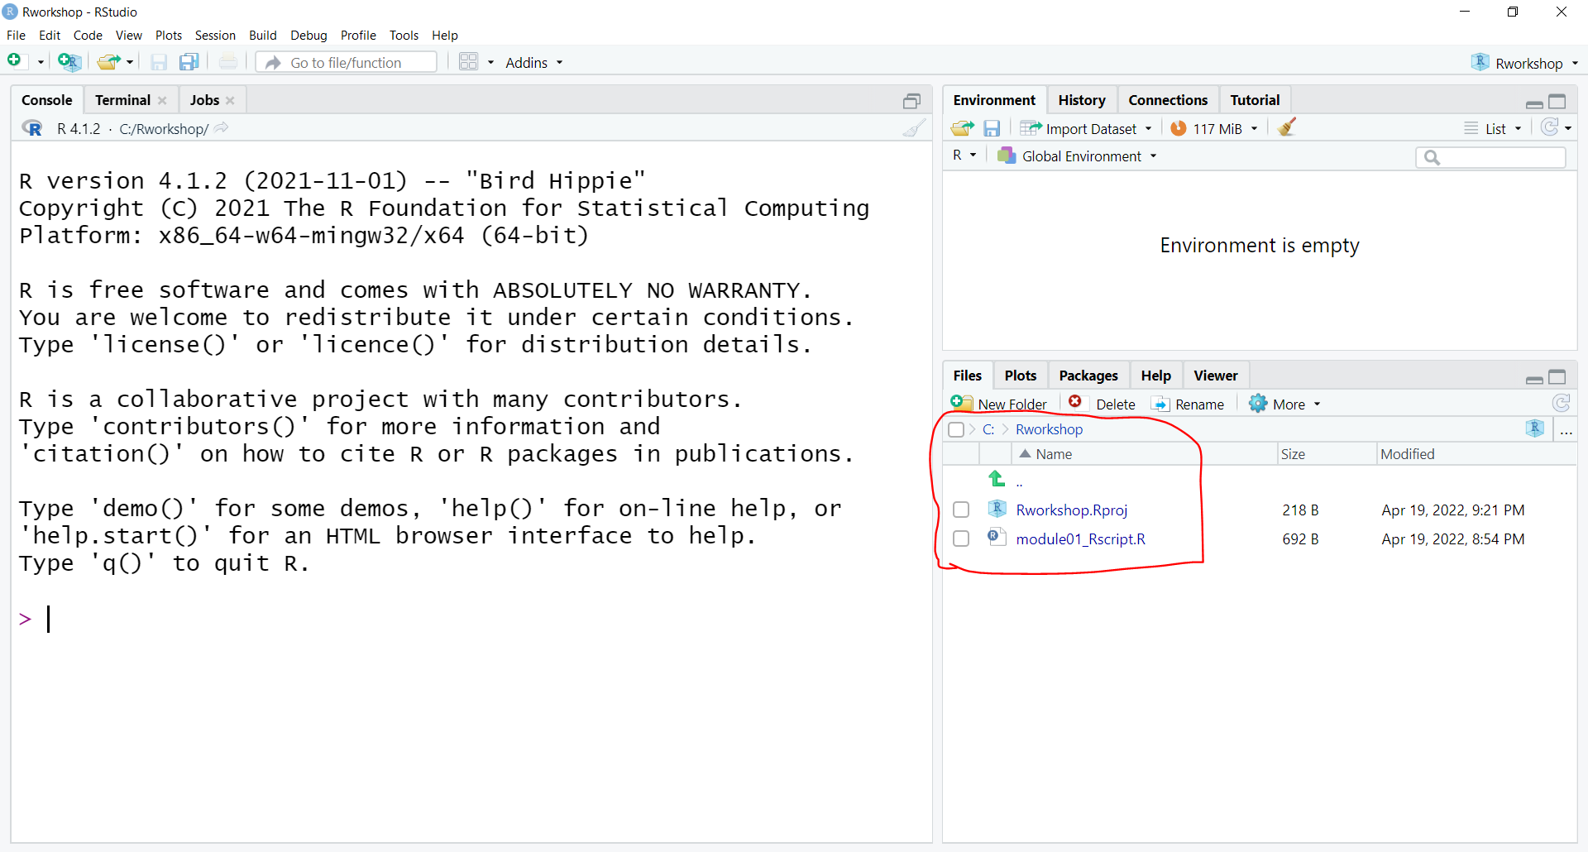The width and height of the screenshot is (1588, 852).
Task: Check the box for Rworkshop.Rproj
Action: [961, 510]
